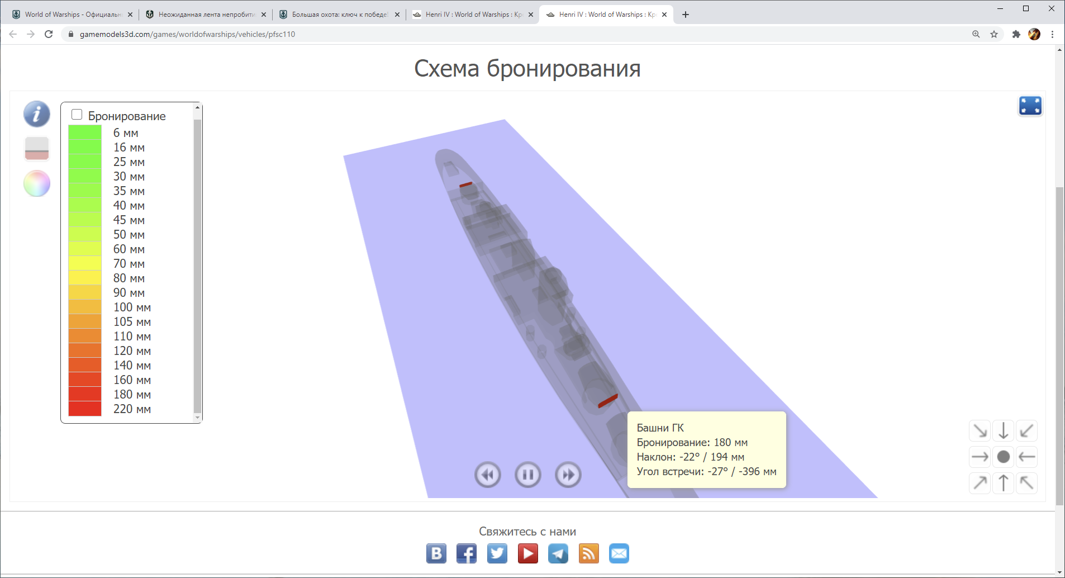Toggle the Бронирование checkbox
This screenshot has height=578, width=1065.
point(77,115)
